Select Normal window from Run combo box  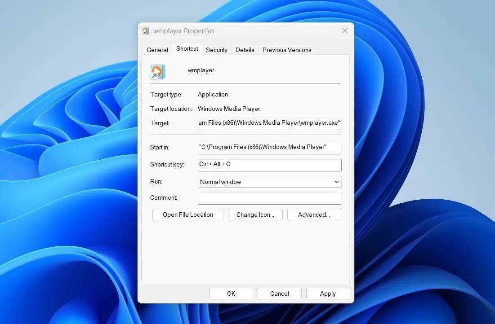click(x=269, y=182)
